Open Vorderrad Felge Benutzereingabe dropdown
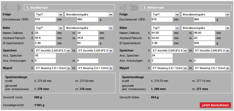The image size is (234, 111). pyautogui.click(x=89, y=14)
